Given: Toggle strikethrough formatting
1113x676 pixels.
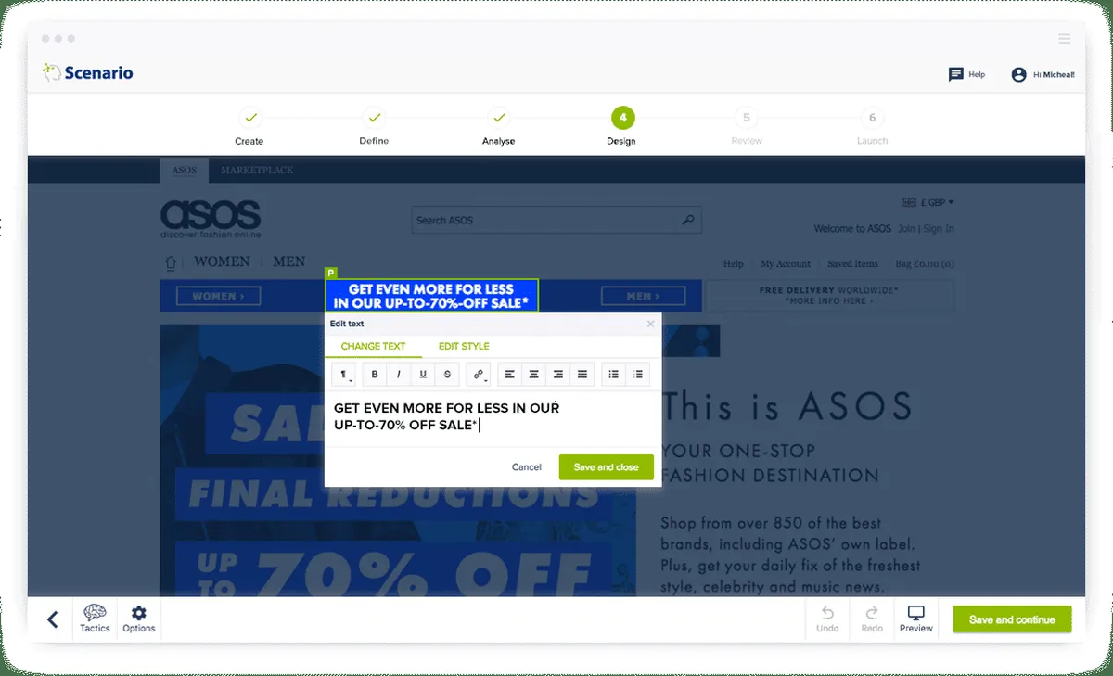Looking at the screenshot, I should click(x=447, y=375).
